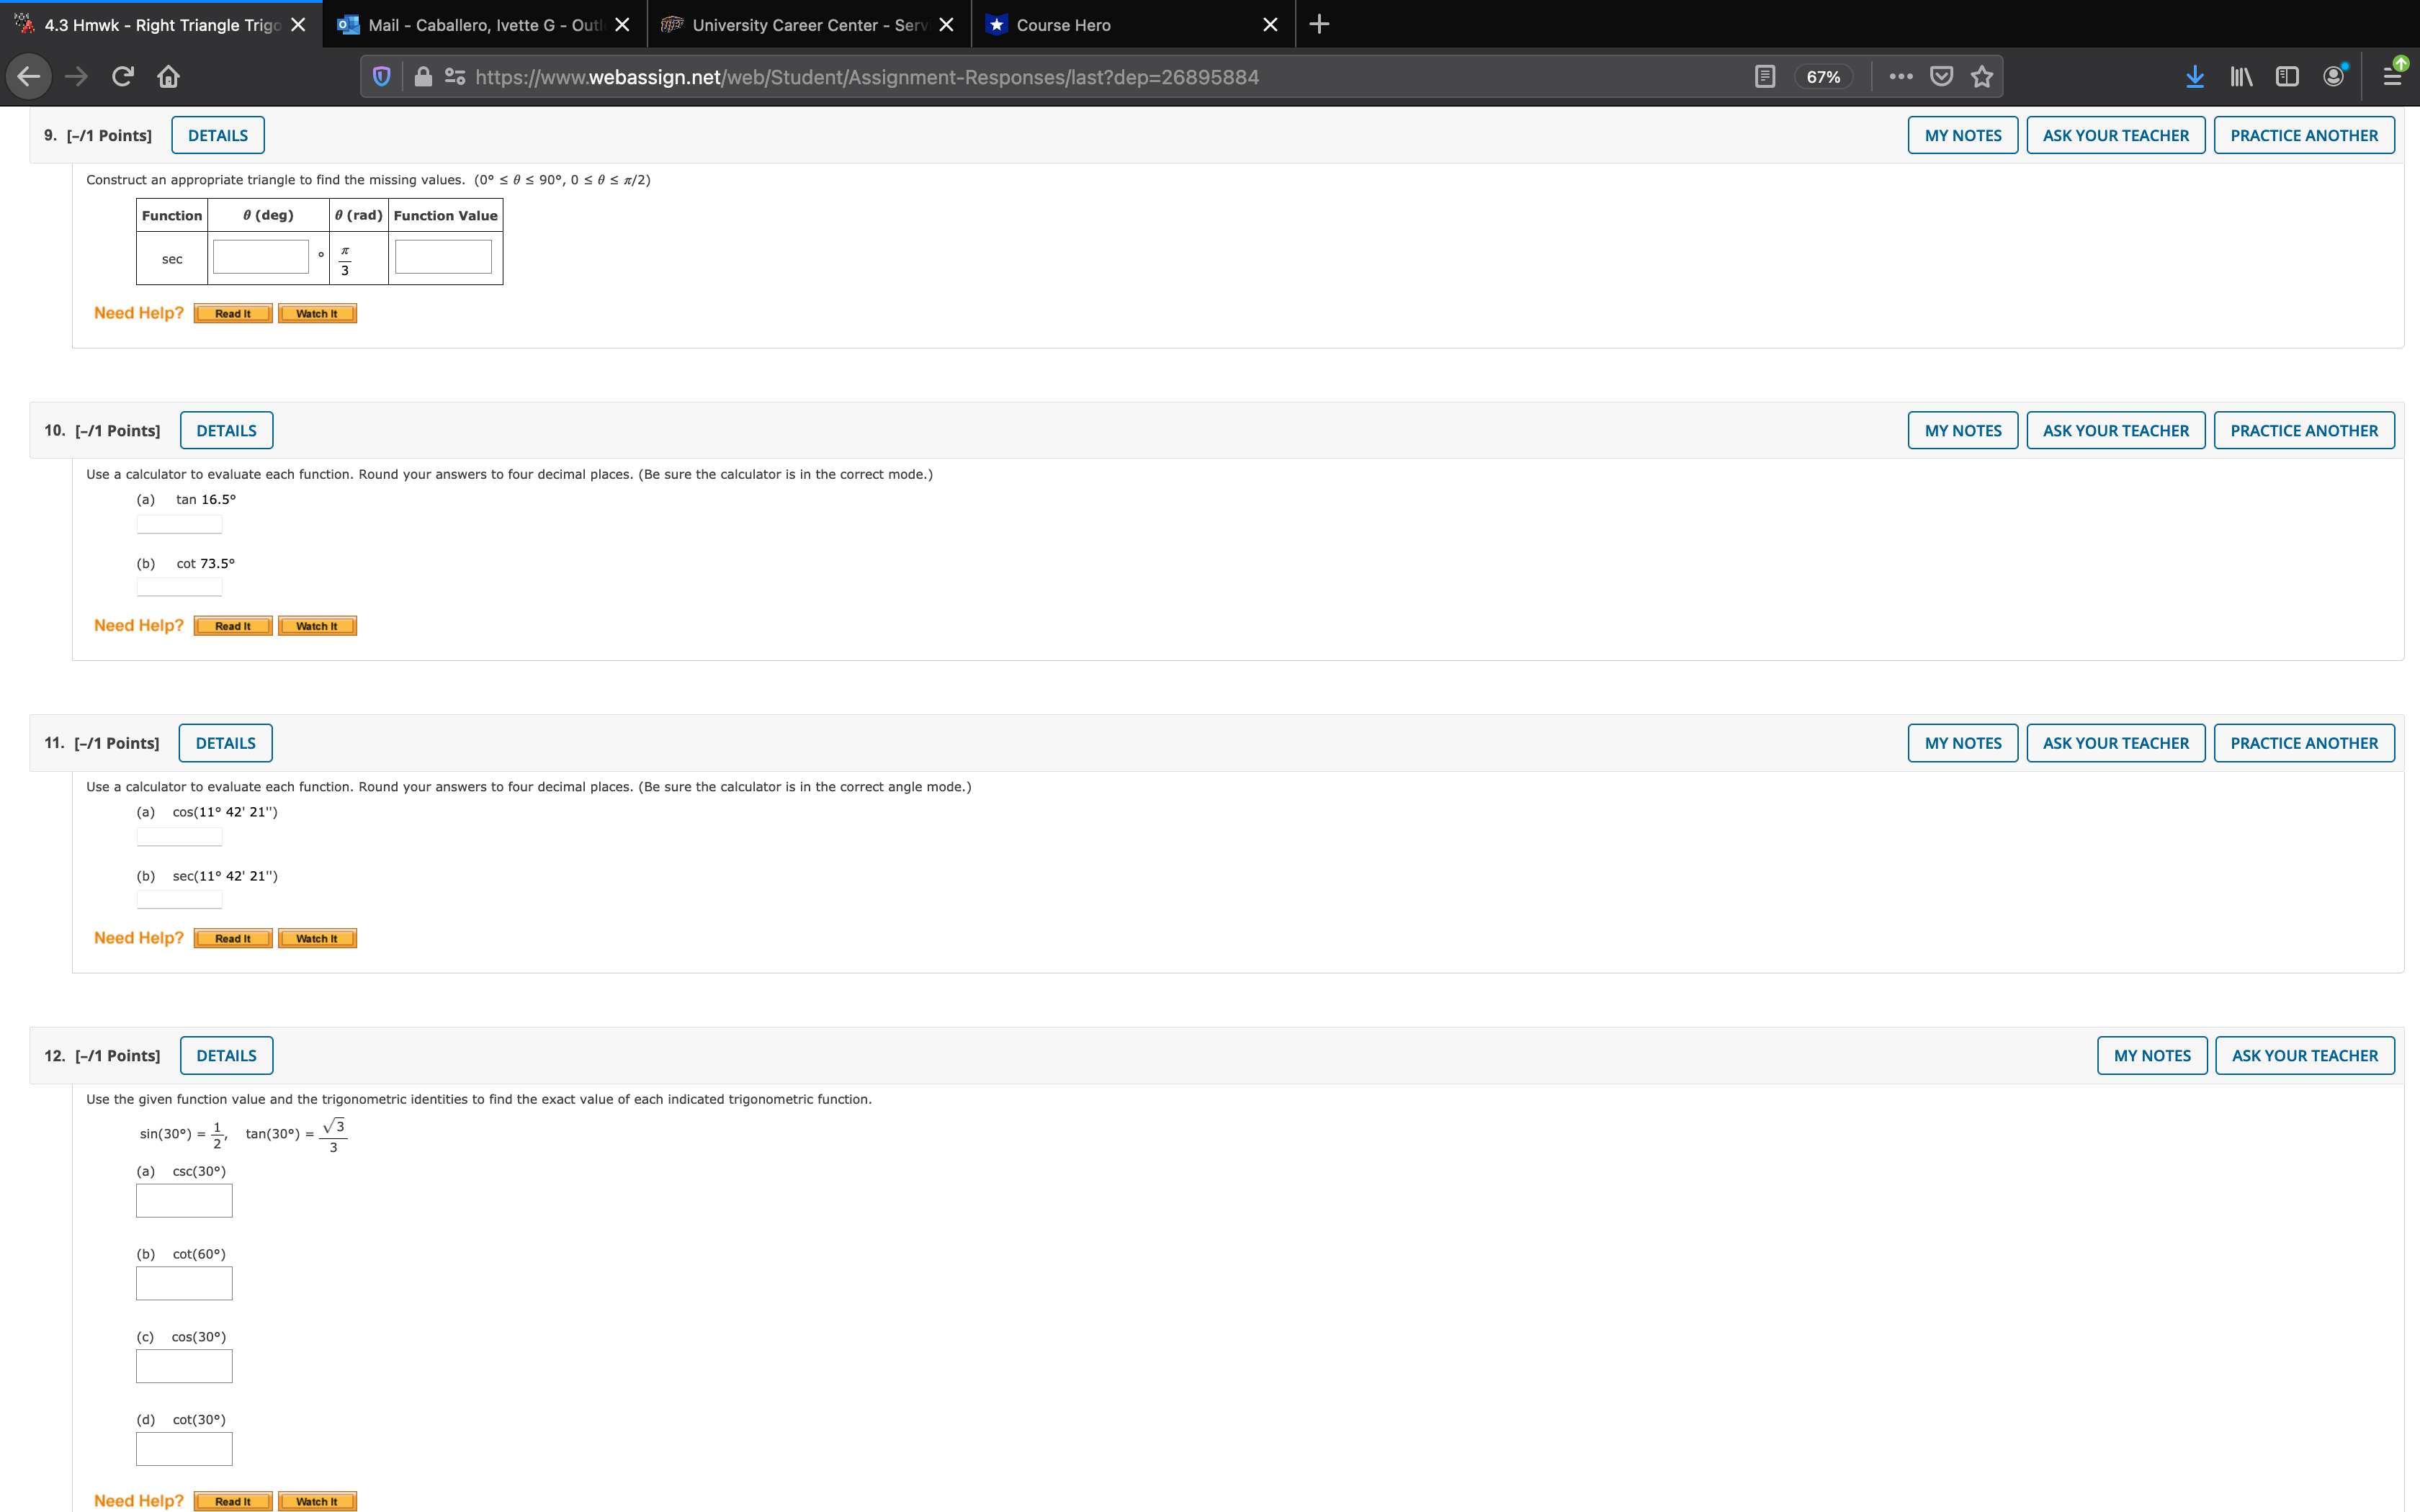Click DETAILS button for question 10
This screenshot has height=1512, width=2420.
(226, 430)
